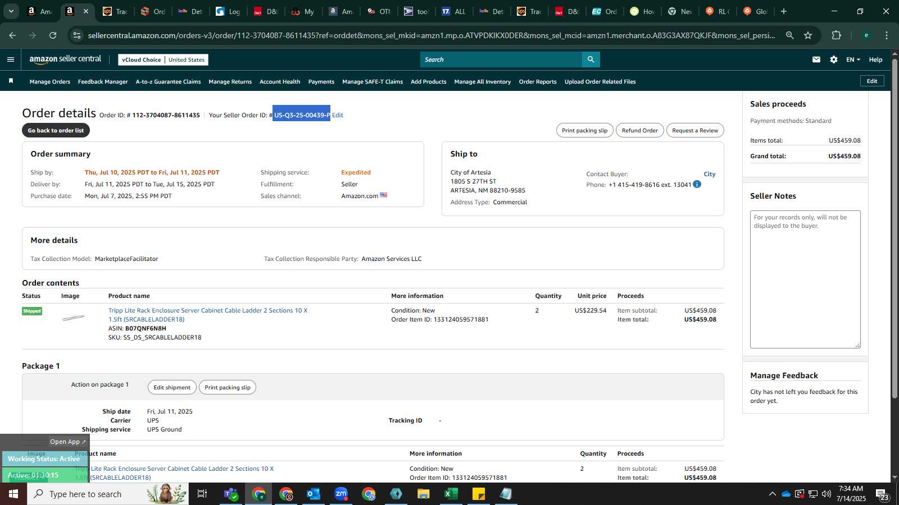
Task: Open Chrome three-dot menu
Action: 887,35
